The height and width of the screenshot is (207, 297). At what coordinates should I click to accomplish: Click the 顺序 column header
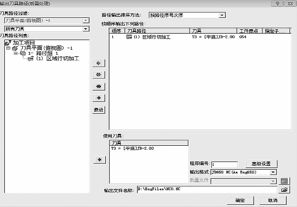(x=117, y=31)
